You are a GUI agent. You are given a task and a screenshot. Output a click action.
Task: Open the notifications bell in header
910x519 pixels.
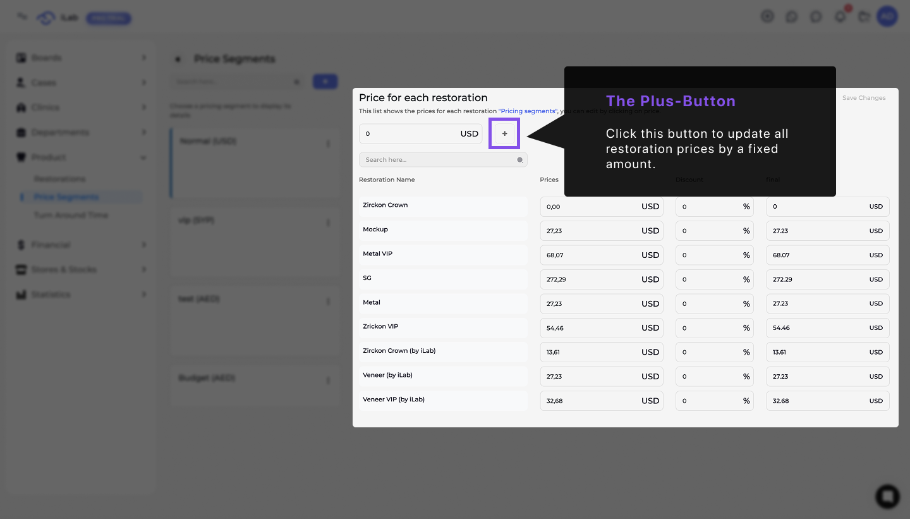click(840, 17)
